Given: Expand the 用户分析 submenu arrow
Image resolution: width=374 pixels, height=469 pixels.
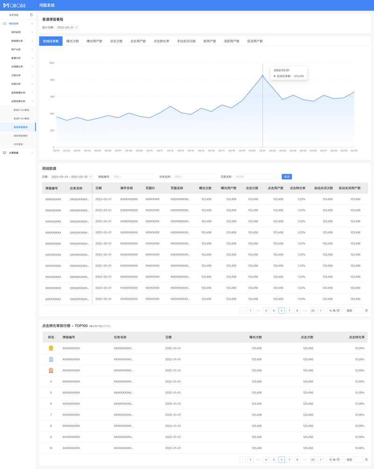Looking at the screenshot, I should tap(32, 50).
